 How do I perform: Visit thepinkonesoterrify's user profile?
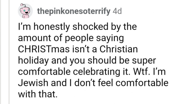(x=74, y=12)
